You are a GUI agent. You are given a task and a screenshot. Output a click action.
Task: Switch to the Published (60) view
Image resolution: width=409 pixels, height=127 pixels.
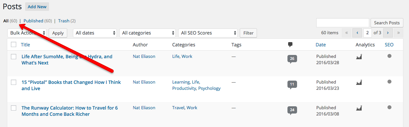37,21
